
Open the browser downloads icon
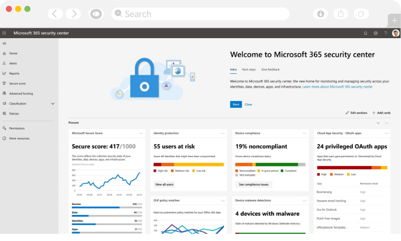320,14
